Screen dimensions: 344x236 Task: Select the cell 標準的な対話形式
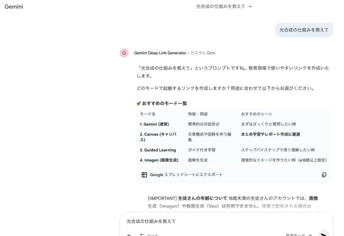pyautogui.click(x=204, y=124)
